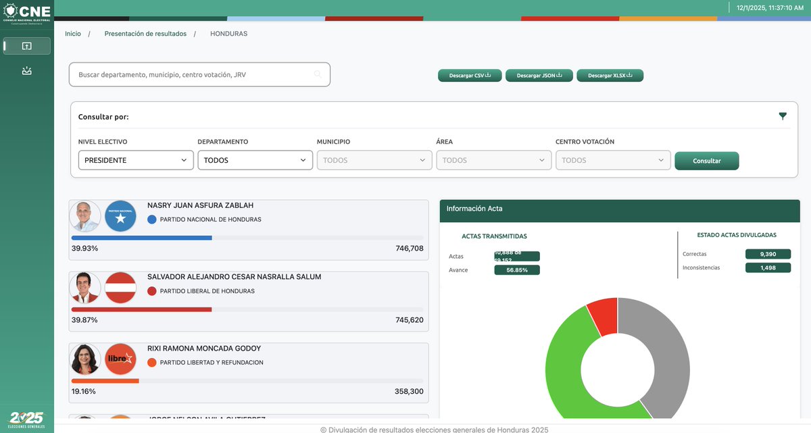Click Descargar XLSX button

[x=610, y=76]
